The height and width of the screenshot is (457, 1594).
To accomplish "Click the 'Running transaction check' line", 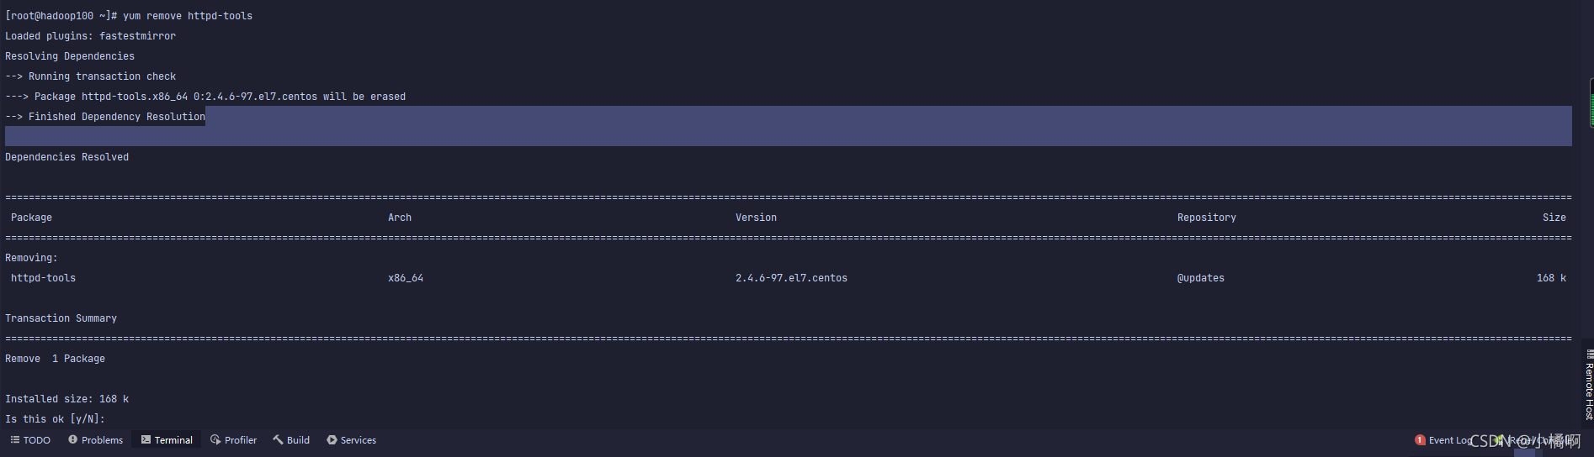I will click(x=90, y=76).
